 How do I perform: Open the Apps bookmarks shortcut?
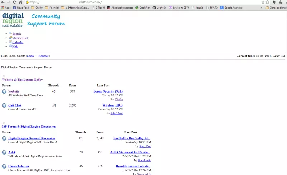(x=6, y=8)
